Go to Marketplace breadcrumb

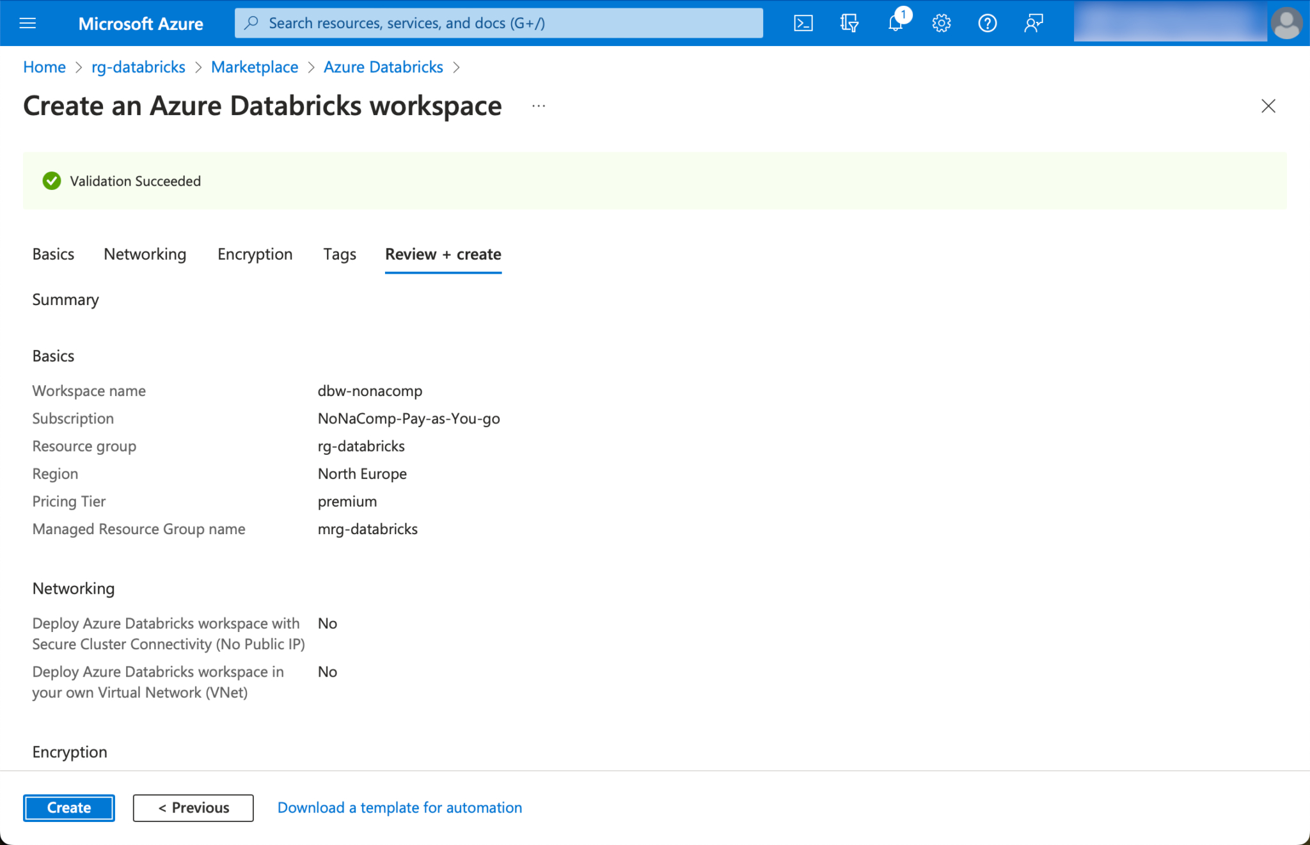point(255,67)
